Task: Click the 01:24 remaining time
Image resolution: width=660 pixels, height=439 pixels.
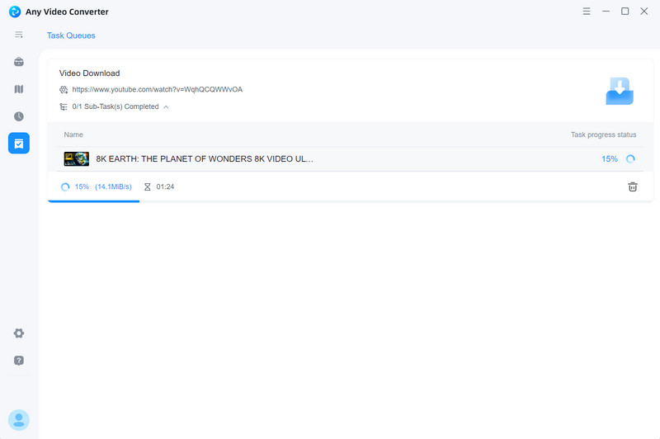Action: click(x=165, y=186)
